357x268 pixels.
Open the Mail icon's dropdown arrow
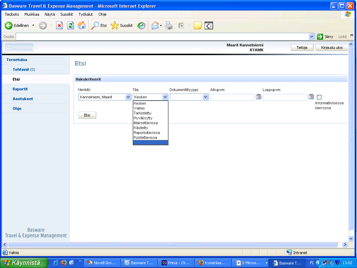161,25
